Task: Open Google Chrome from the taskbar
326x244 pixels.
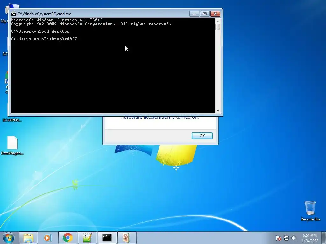Action: click(67, 238)
